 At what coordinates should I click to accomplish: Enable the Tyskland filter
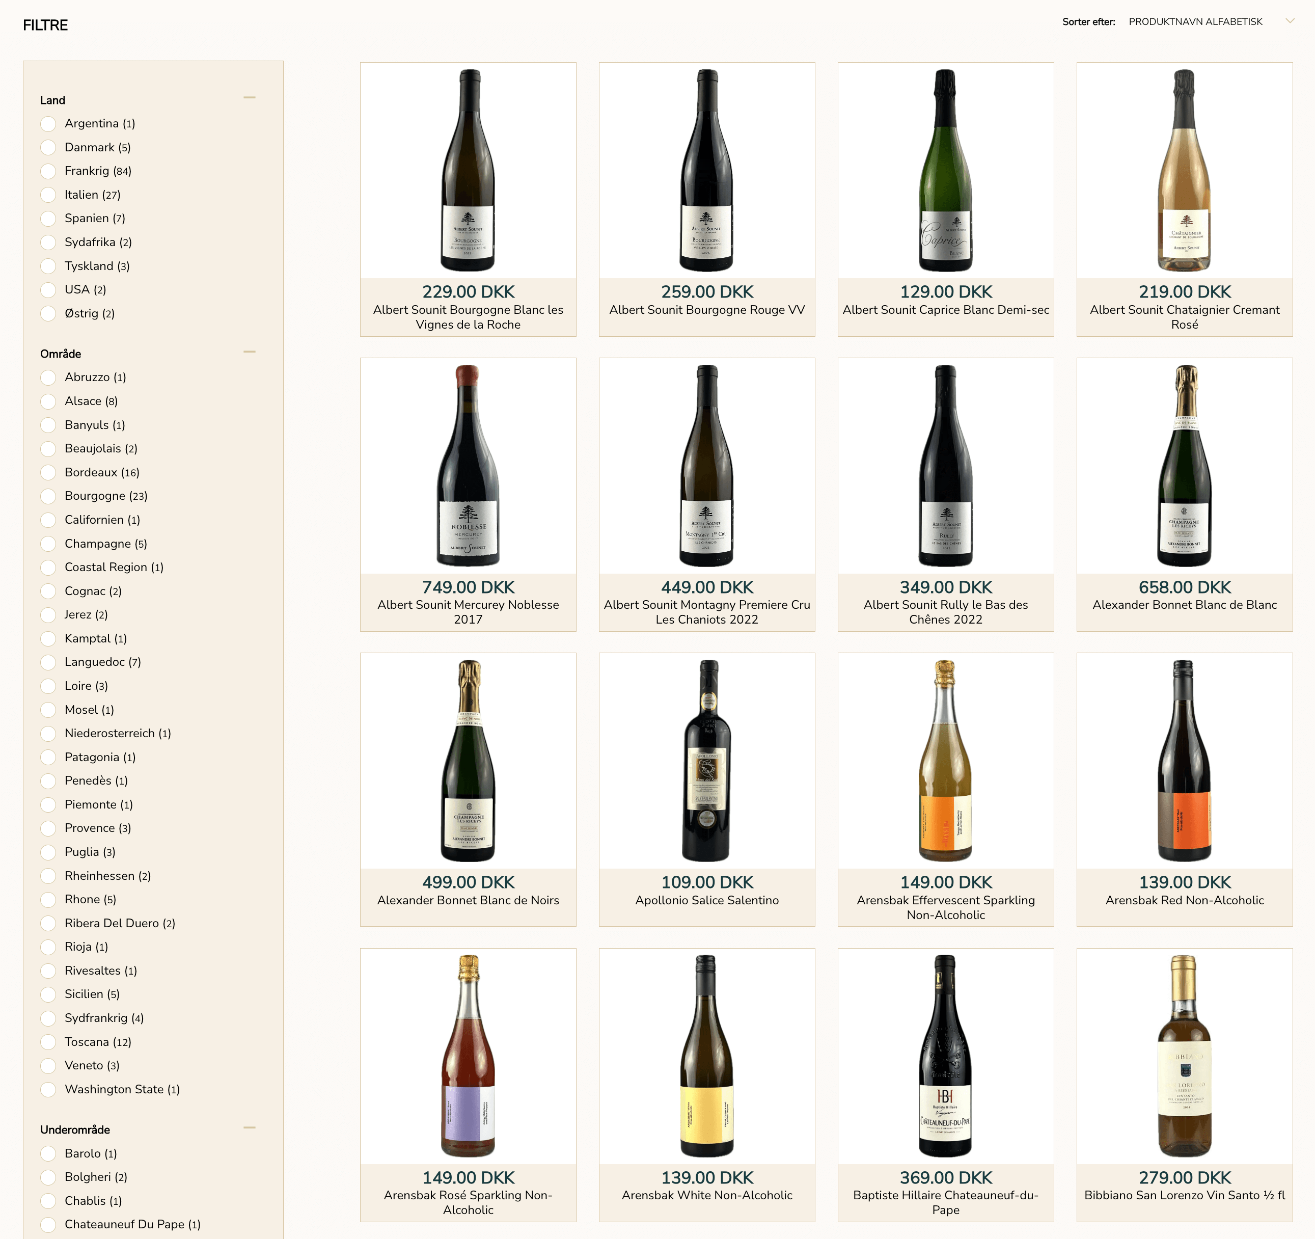pyautogui.click(x=48, y=266)
